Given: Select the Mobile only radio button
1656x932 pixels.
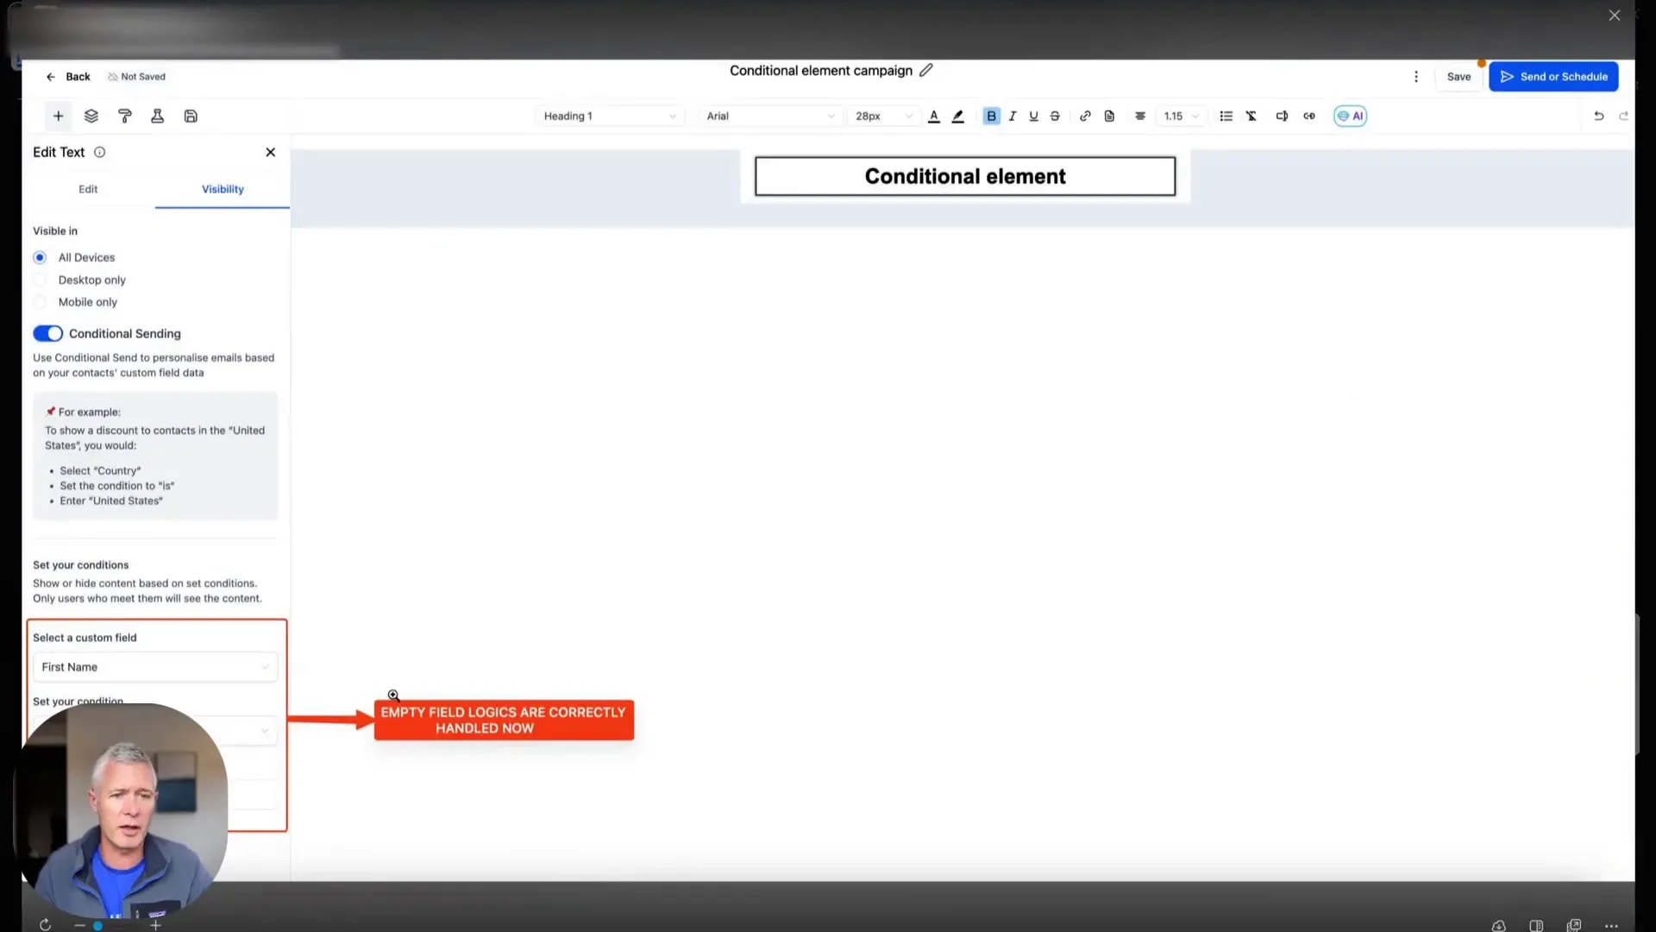Looking at the screenshot, I should coord(40,302).
